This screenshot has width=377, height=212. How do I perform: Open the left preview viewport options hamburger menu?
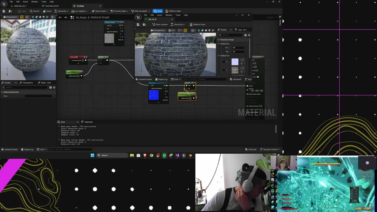[52, 17]
